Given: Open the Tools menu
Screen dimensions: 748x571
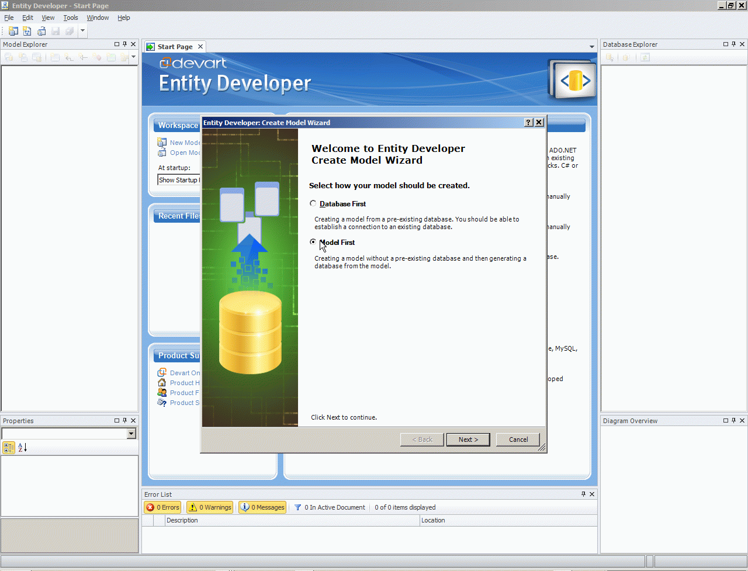Looking at the screenshot, I should coord(71,18).
